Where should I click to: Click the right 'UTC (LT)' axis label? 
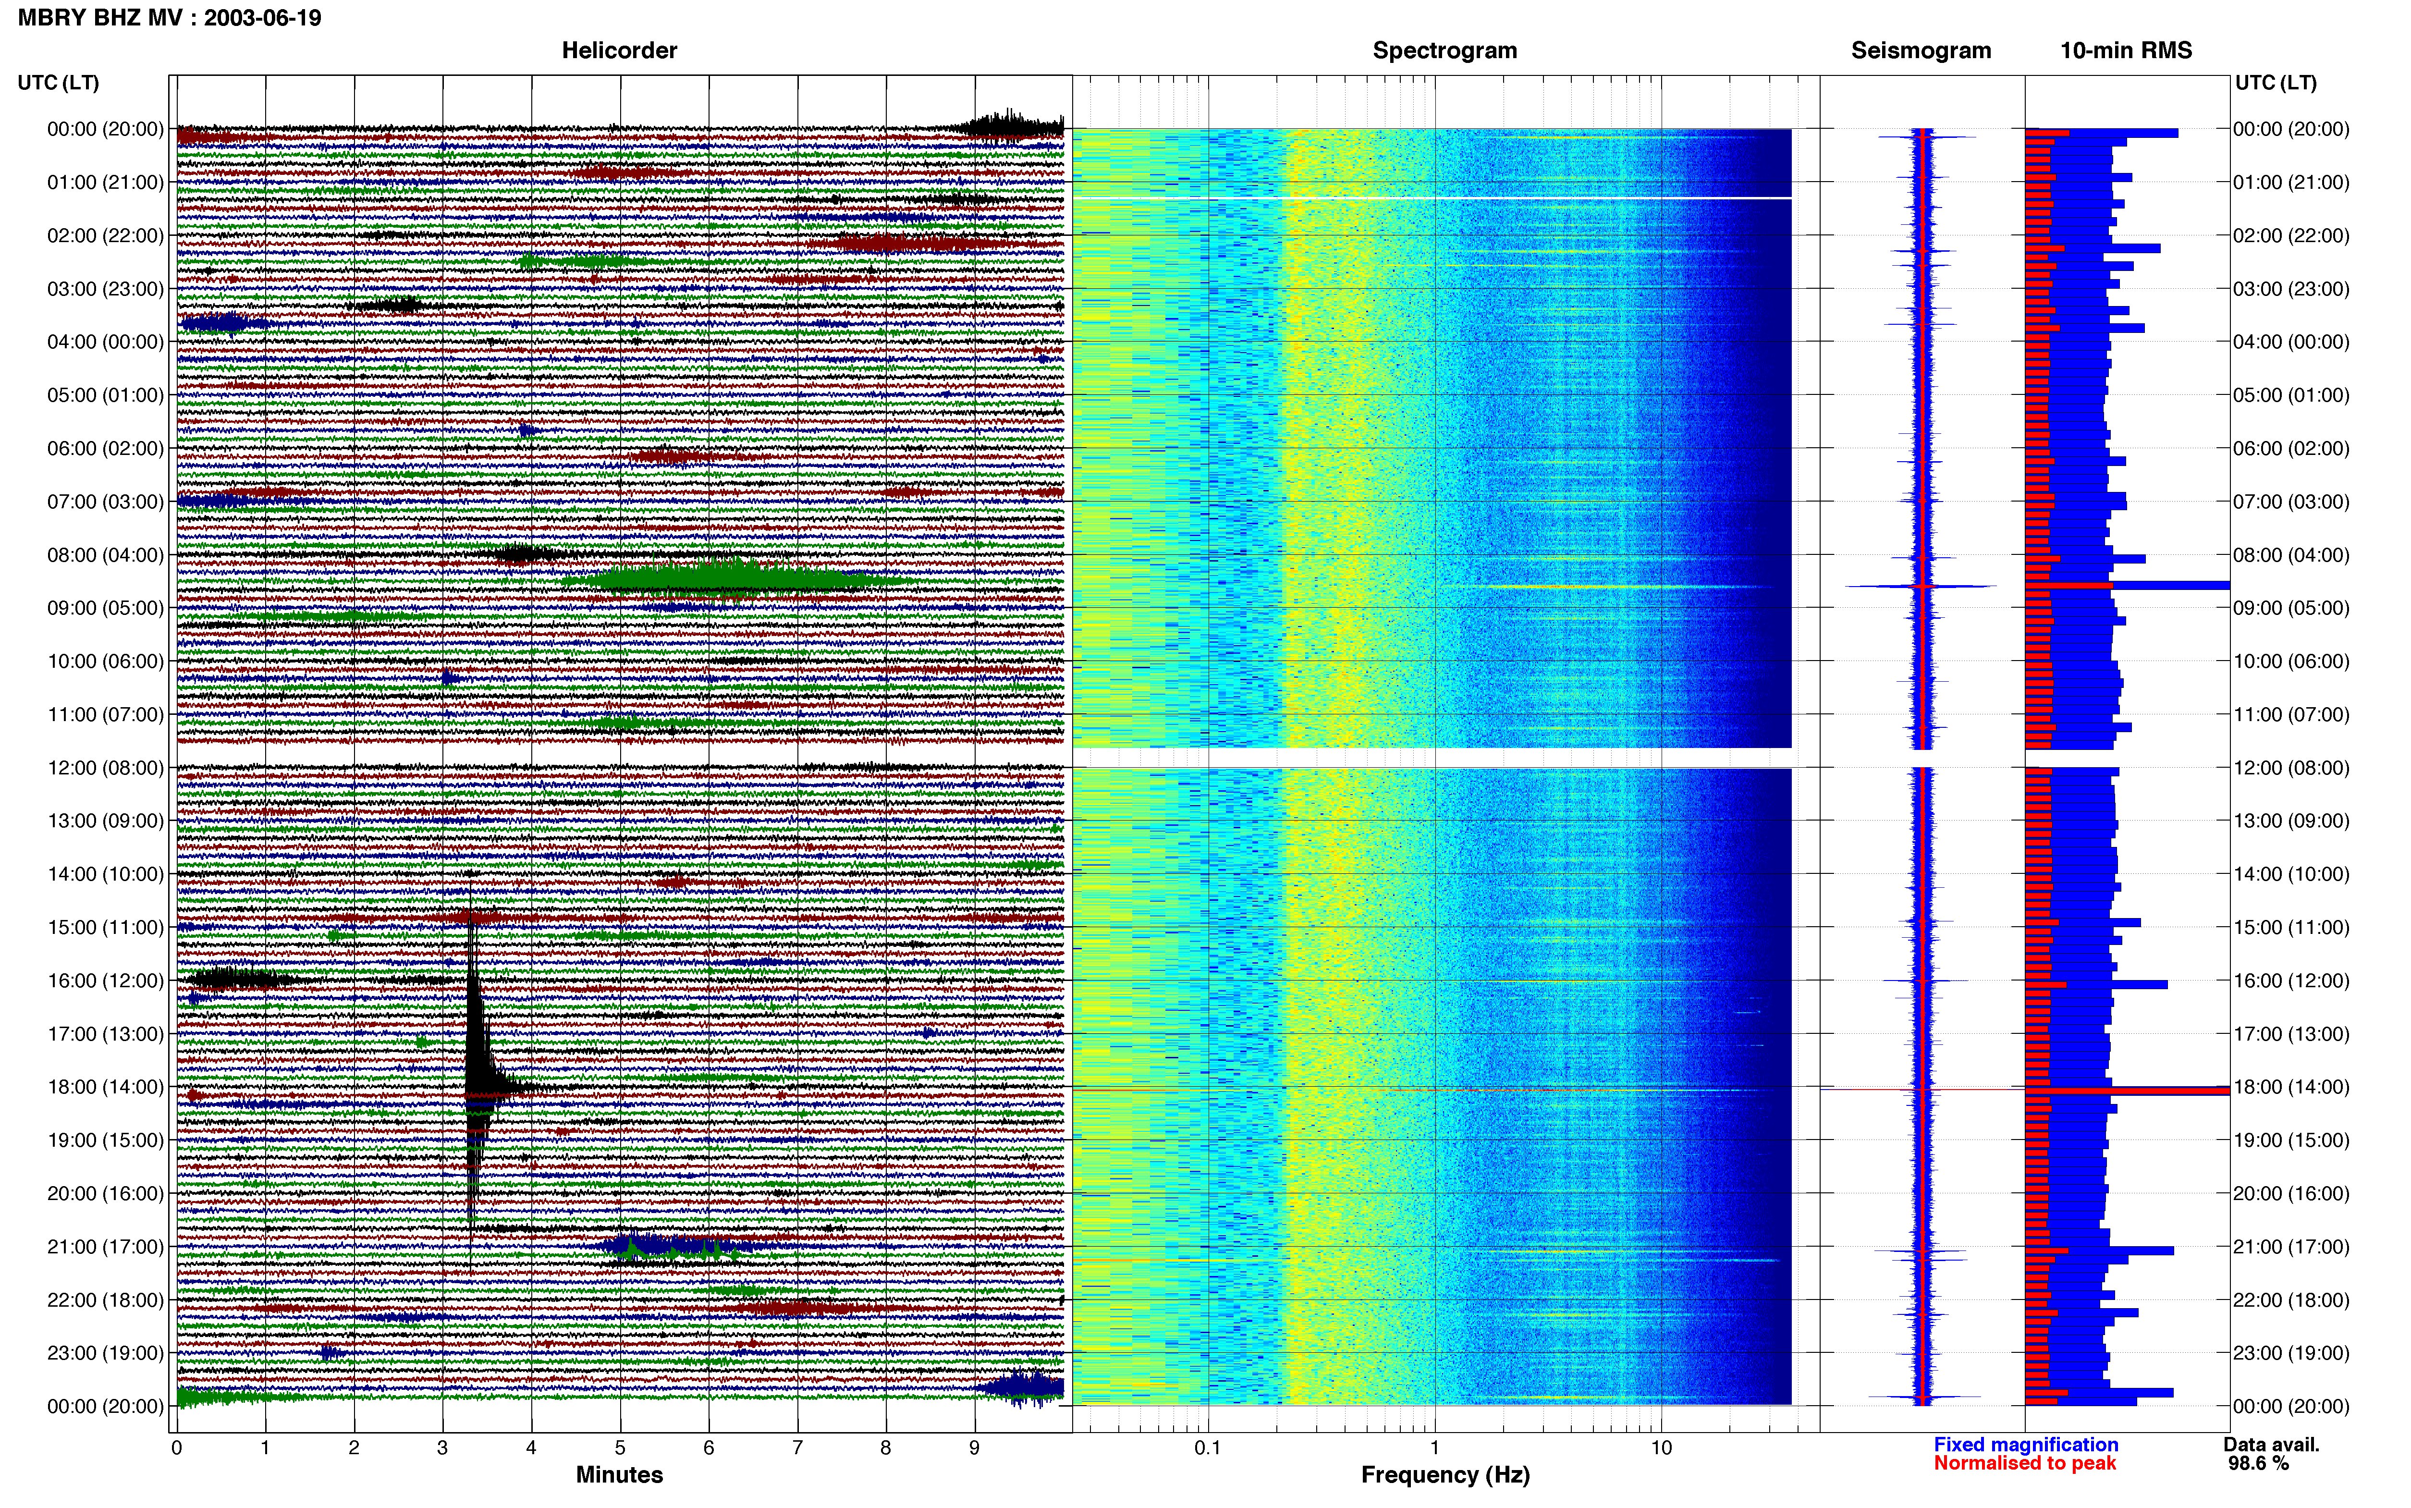click(2276, 83)
